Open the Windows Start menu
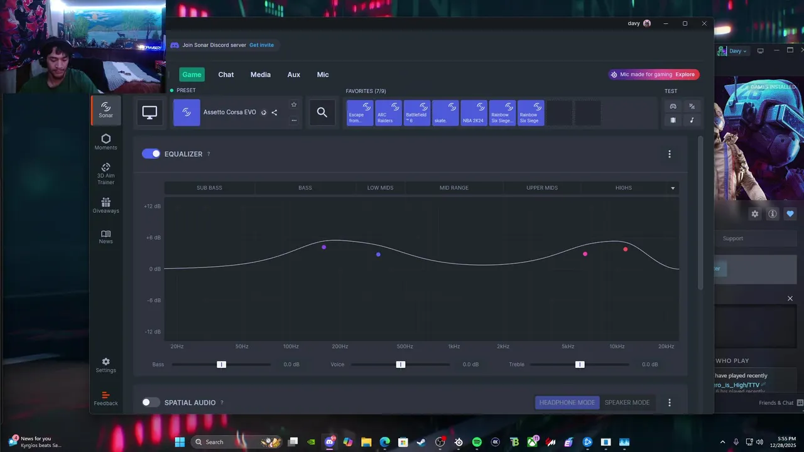This screenshot has height=452, width=804. [180, 442]
